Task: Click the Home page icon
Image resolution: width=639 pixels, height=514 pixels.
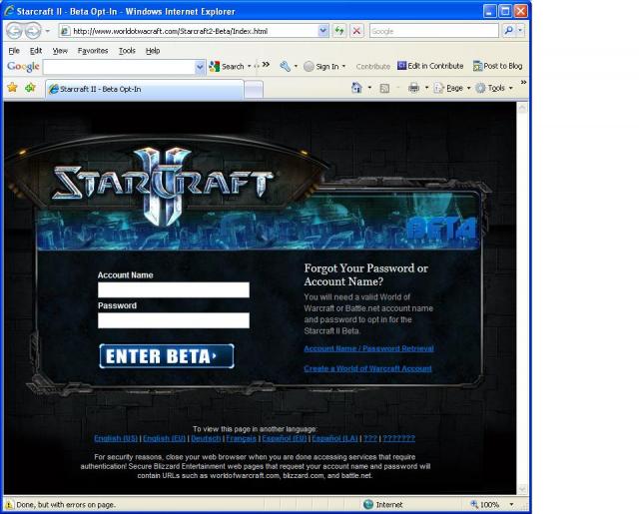Action: 357,88
